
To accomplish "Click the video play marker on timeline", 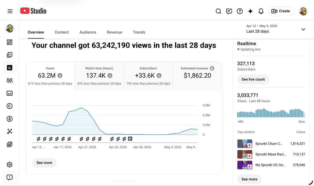I will (130, 139).
